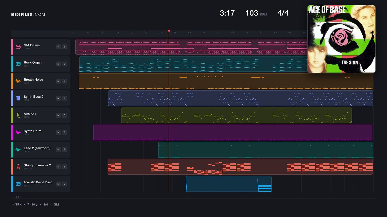Jump to bar 33 on the ruler

click(x=189, y=33)
